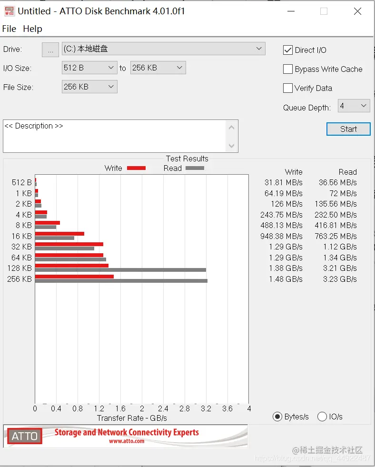Click the 31.81 MB/s write value
The image size is (375, 467).
tap(283, 183)
